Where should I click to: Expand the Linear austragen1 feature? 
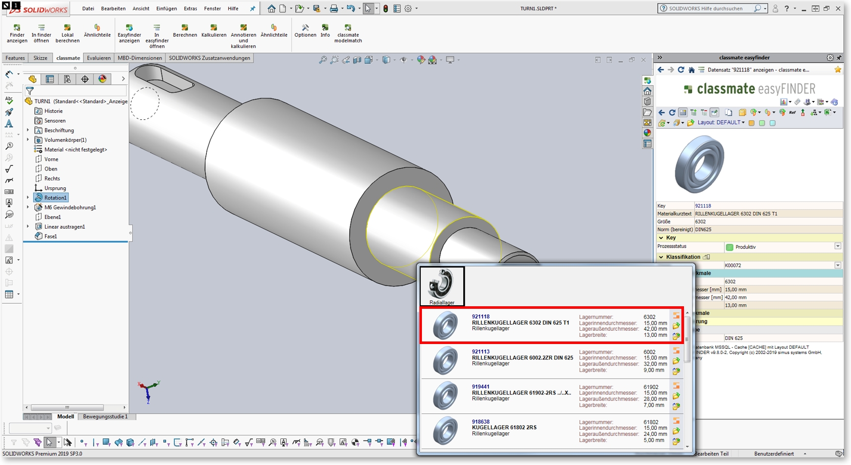pyautogui.click(x=28, y=227)
